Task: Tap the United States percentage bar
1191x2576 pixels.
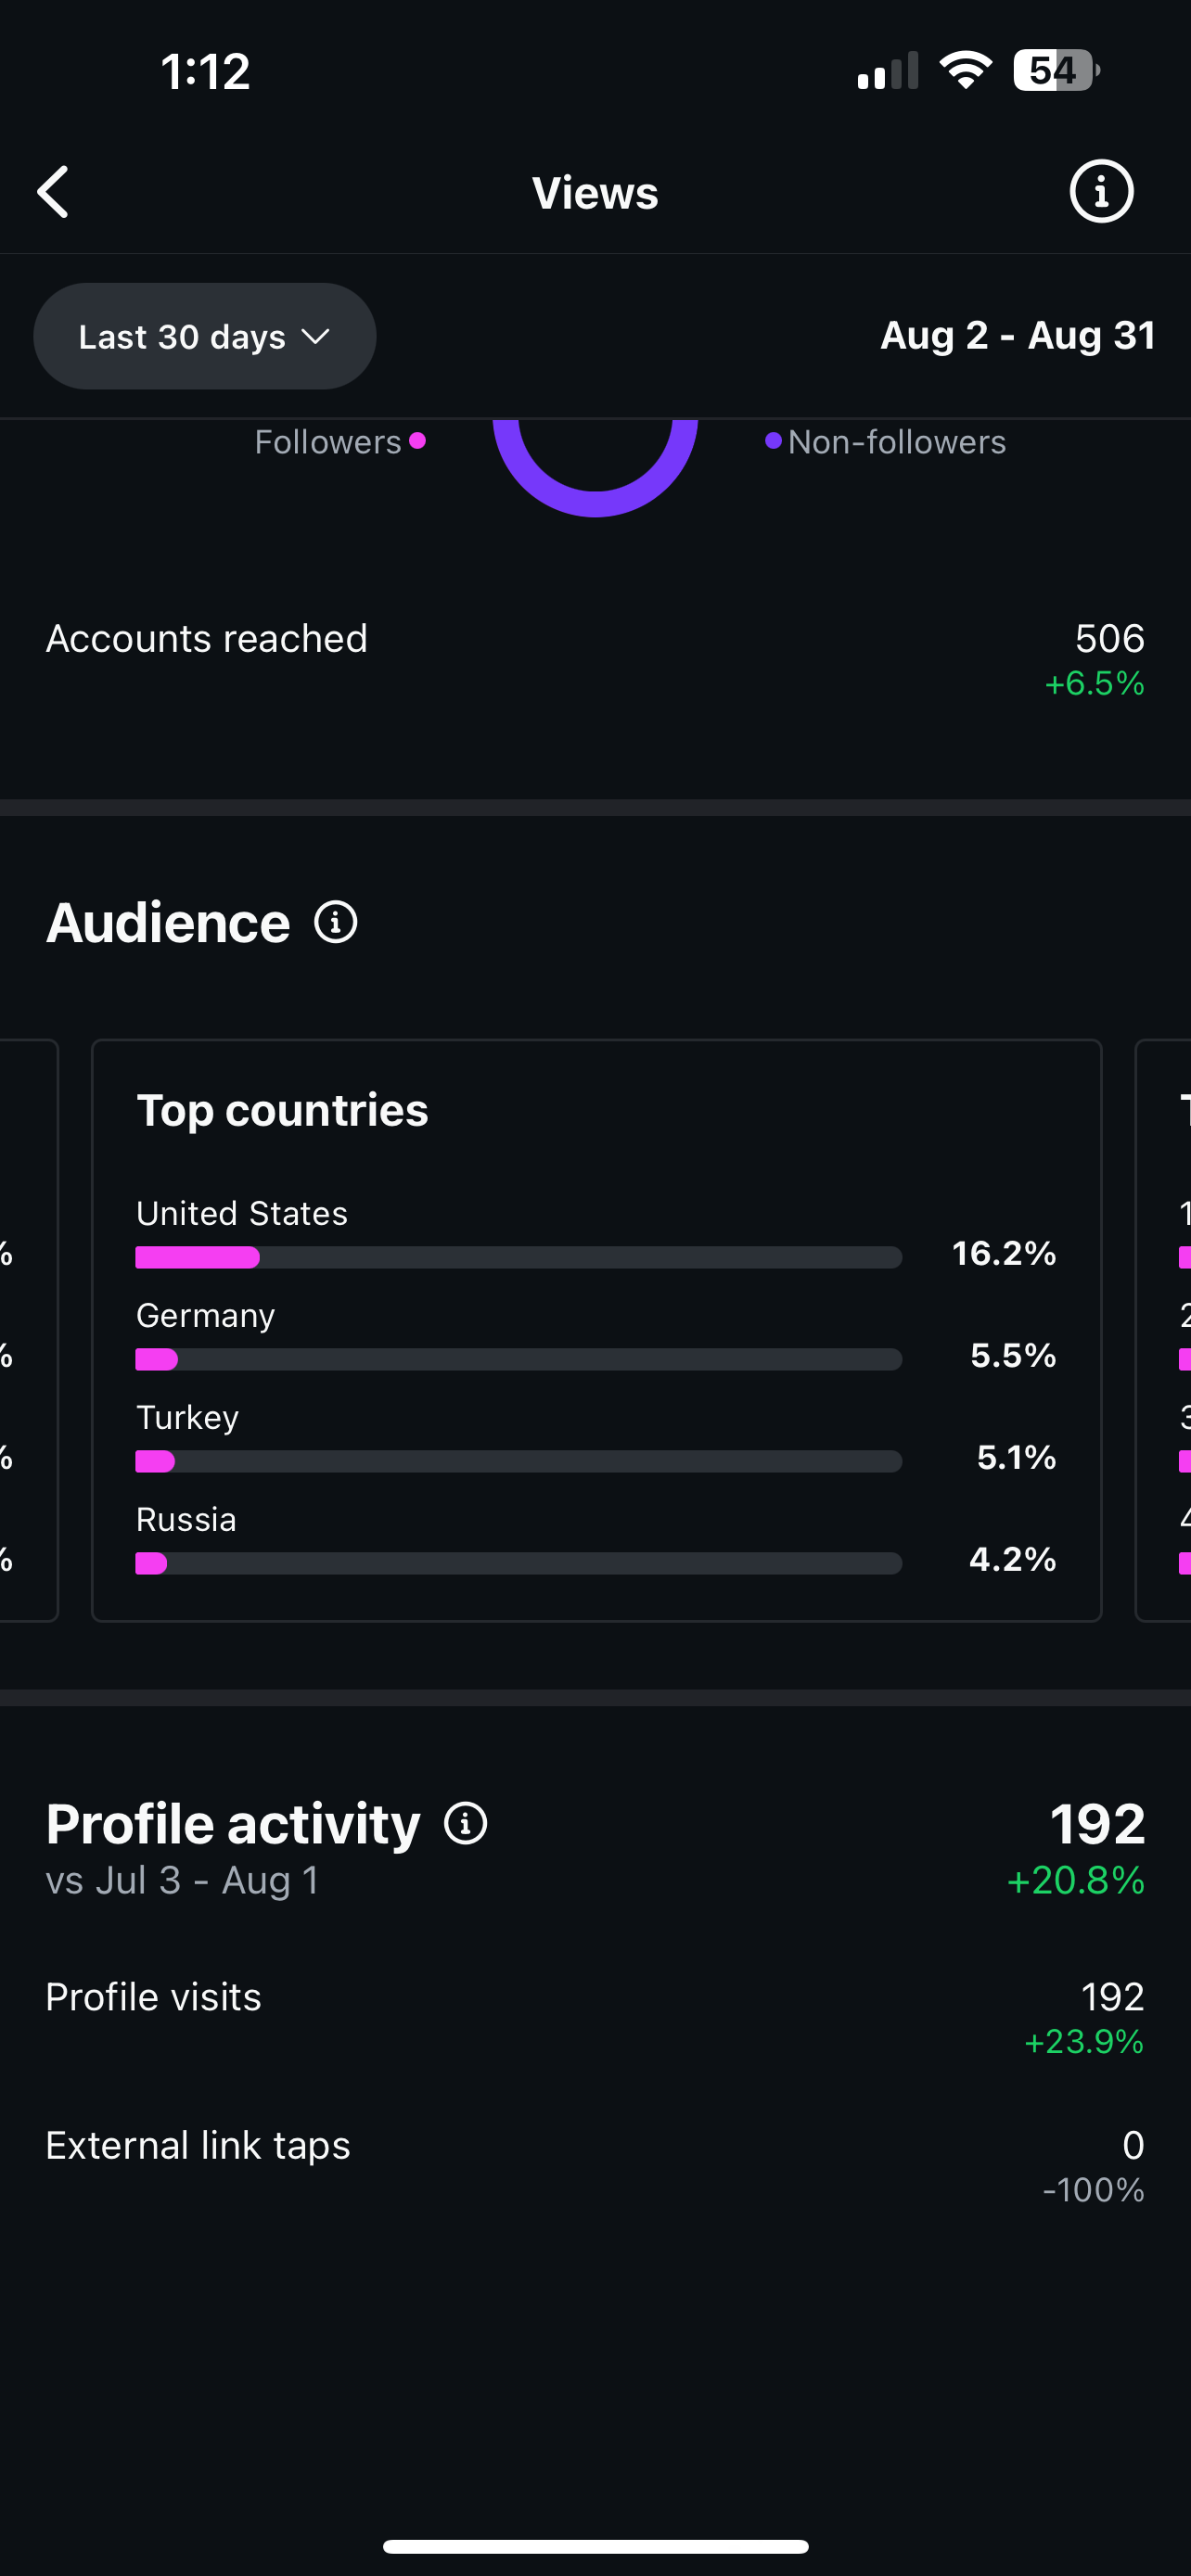Action: coord(518,1257)
